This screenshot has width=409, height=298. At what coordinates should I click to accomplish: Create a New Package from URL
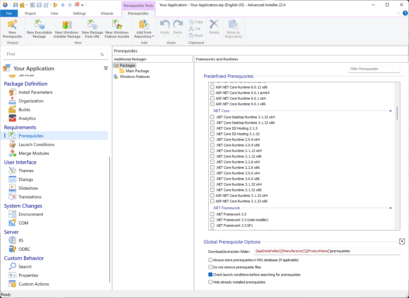93,29
